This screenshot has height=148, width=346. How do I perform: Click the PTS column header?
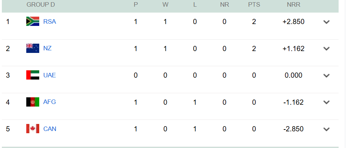click(x=254, y=5)
